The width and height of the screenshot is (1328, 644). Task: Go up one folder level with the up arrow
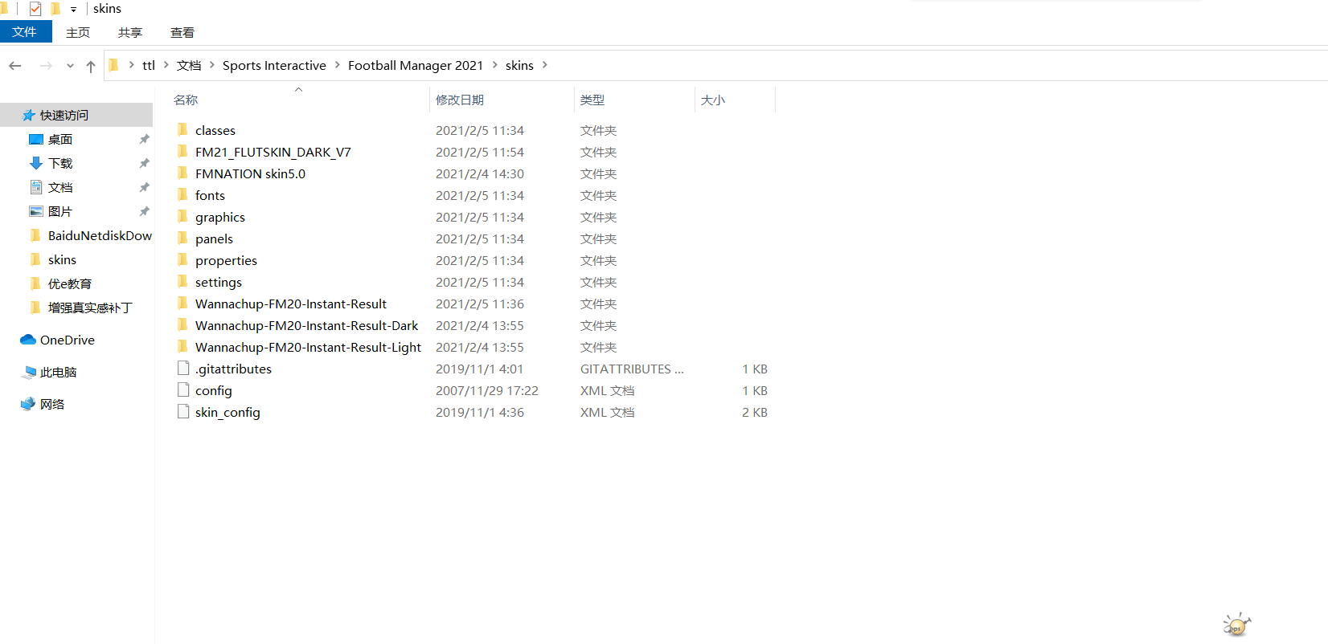[x=91, y=66]
